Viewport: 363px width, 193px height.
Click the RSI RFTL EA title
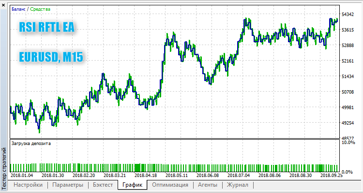click(47, 27)
